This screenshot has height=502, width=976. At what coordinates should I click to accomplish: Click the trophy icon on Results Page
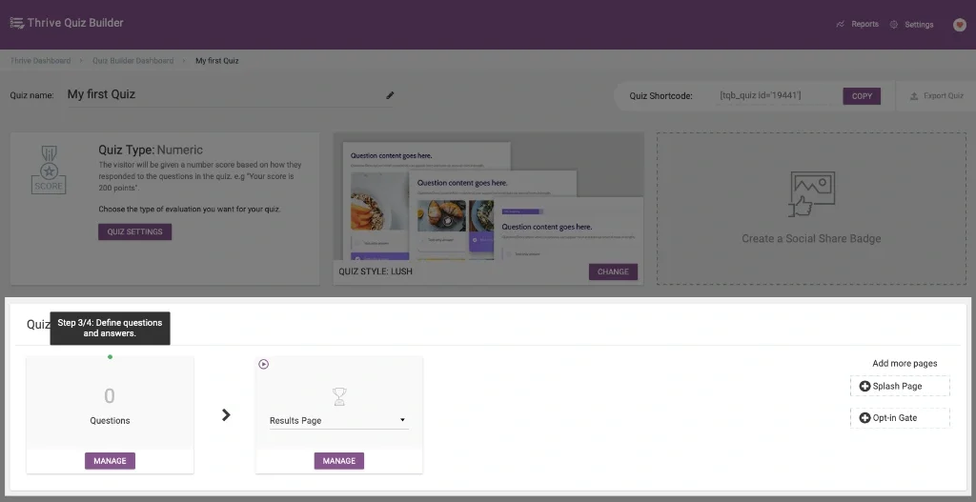(338, 395)
